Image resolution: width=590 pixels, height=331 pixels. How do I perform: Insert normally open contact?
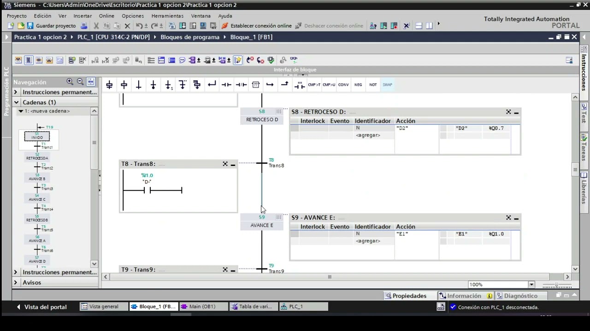(226, 85)
